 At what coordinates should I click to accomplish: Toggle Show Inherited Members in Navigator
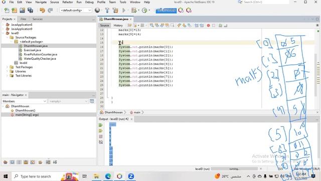6,162
